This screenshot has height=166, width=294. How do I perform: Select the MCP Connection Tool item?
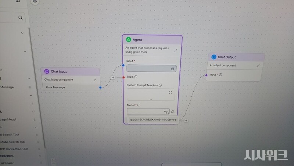pyautogui.click(x=15, y=149)
